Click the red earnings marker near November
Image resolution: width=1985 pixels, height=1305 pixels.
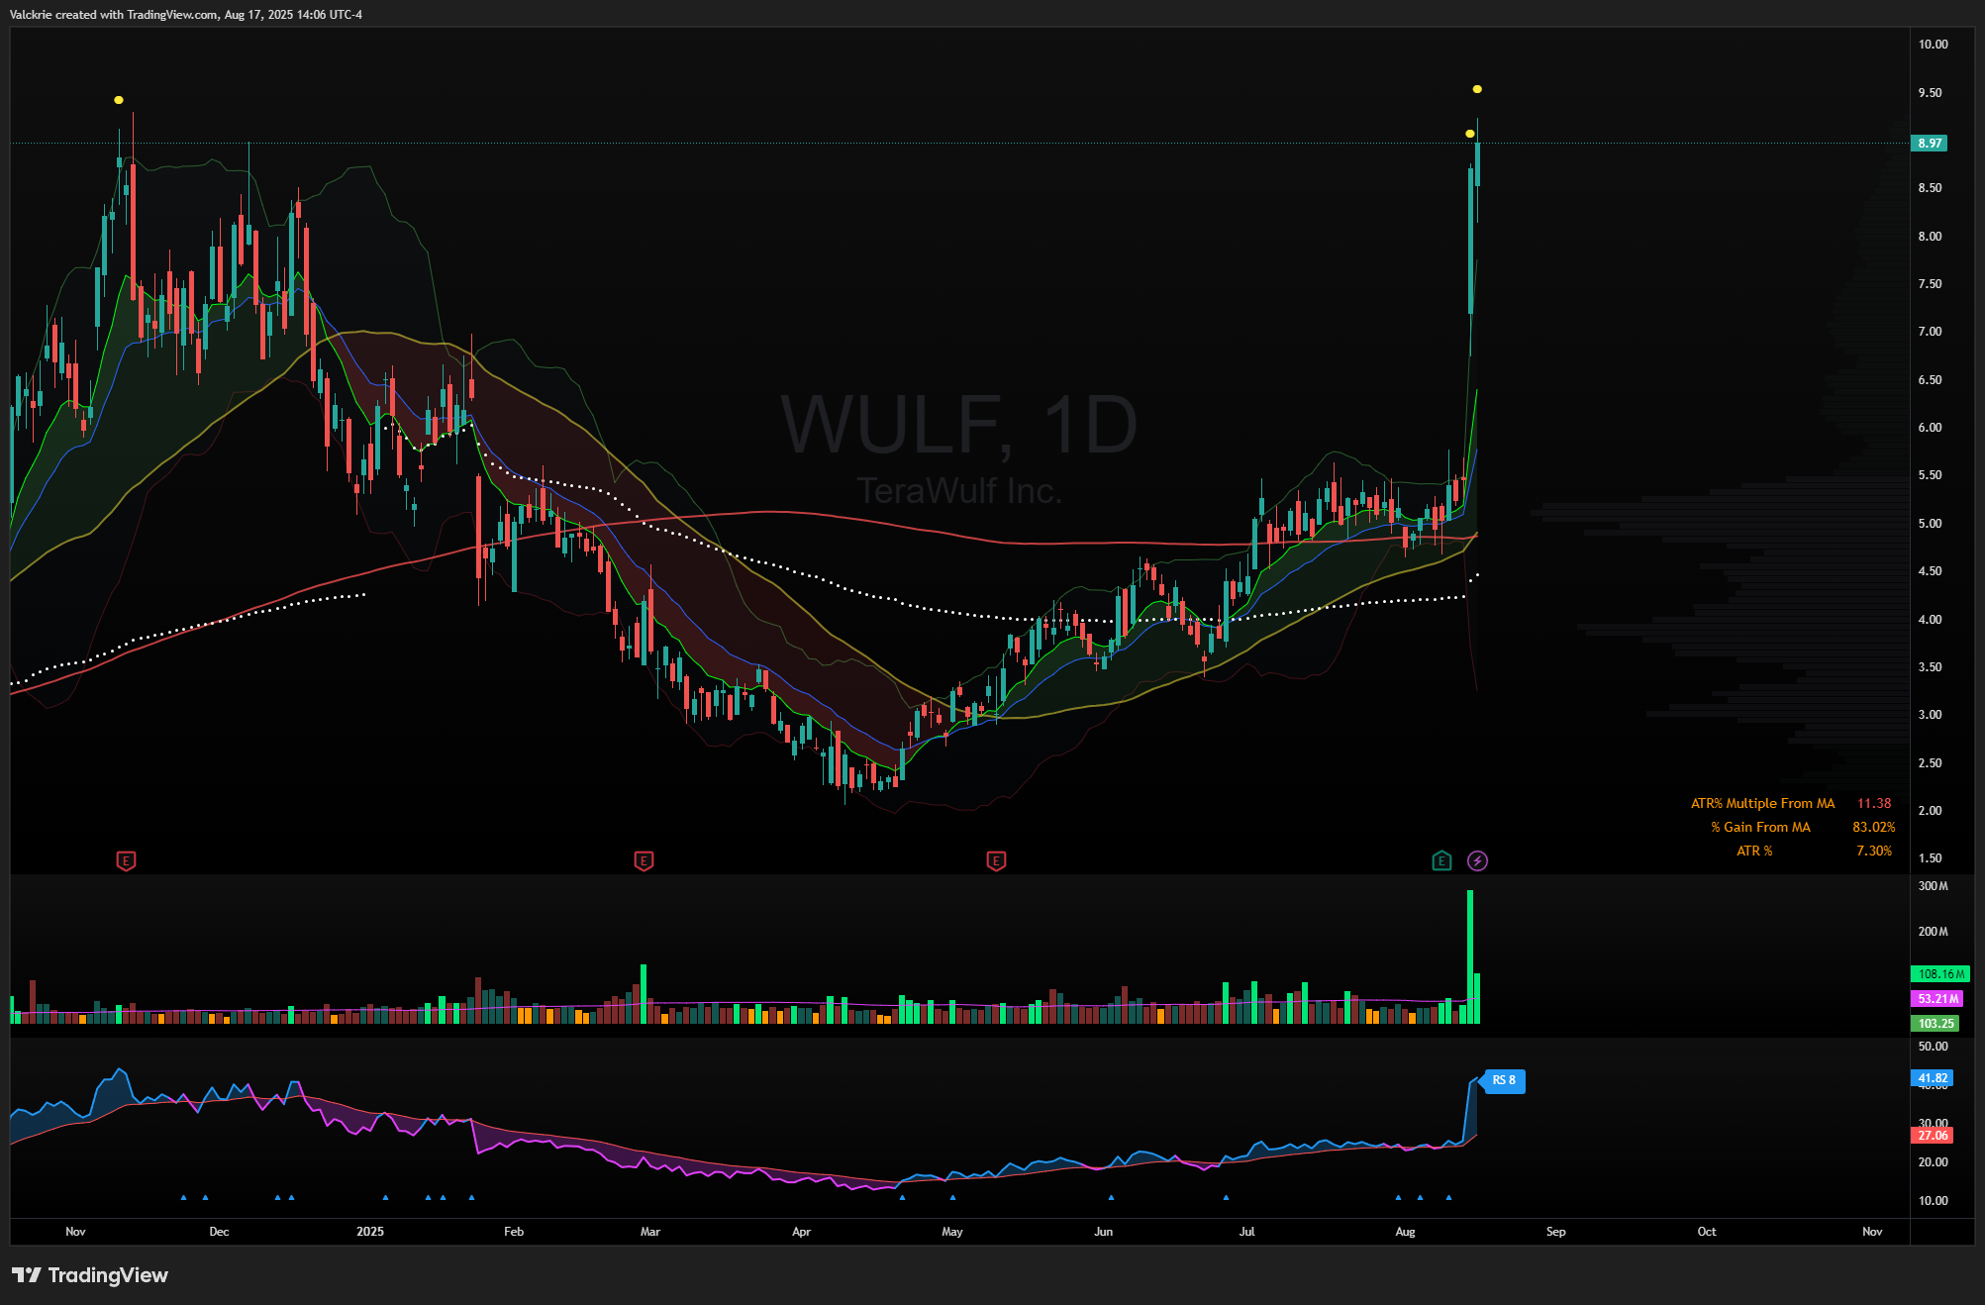(126, 860)
